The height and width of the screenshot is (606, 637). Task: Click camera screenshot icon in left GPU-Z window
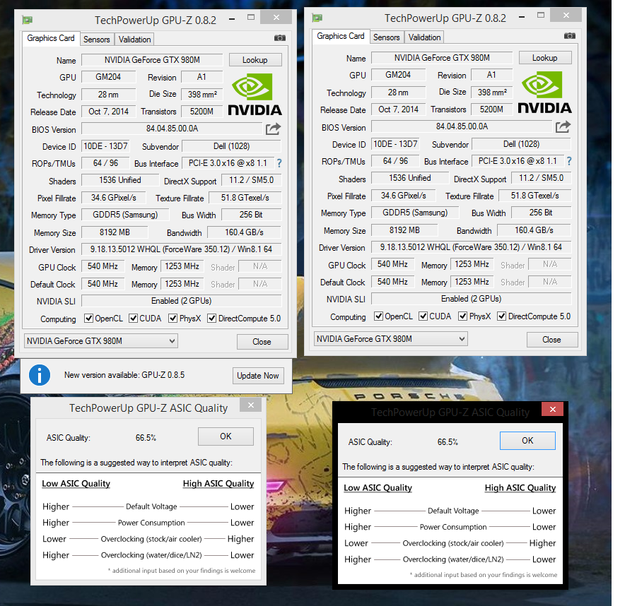tap(279, 38)
